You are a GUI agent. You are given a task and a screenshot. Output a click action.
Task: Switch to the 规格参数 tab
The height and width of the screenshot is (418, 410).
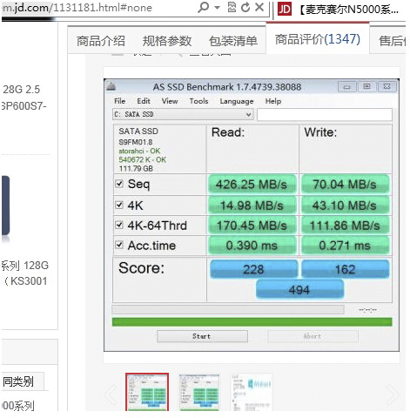(167, 41)
